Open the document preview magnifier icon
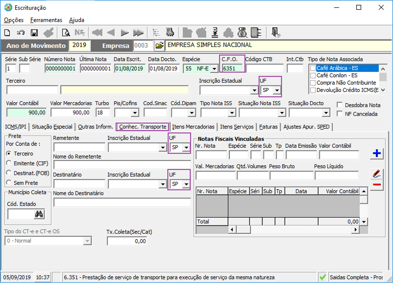This screenshot has width=393, height=283. [66, 33]
